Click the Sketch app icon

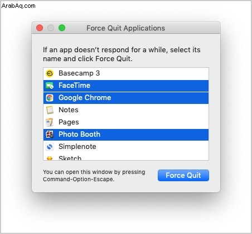tap(50, 158)
